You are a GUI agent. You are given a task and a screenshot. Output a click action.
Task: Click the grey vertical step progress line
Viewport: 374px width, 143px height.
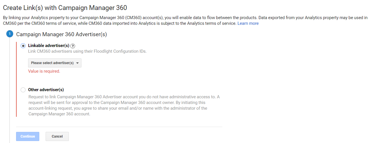(9, 85)
